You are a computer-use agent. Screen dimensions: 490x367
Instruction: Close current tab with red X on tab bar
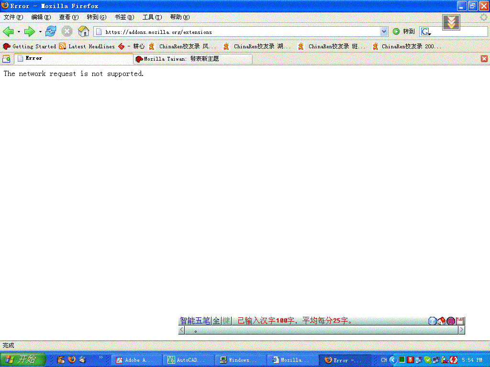[484, 59]
